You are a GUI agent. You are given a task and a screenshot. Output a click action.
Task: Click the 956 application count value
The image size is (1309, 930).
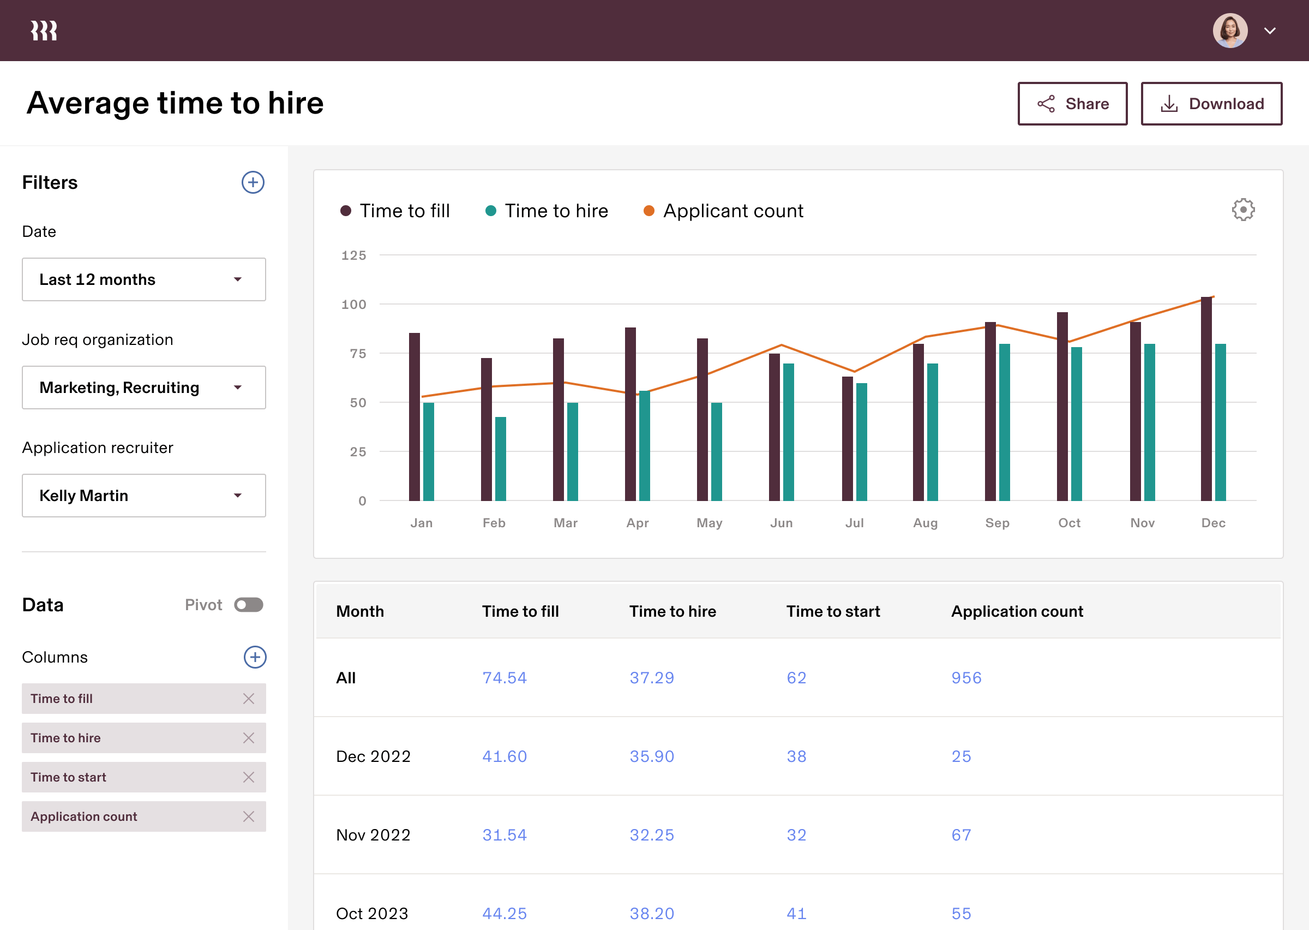pos(966,678)
